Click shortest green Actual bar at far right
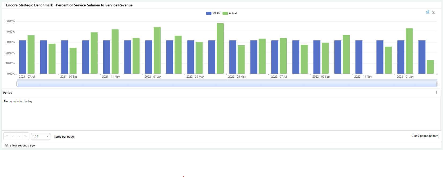Image resolution: width=443 pixels, height=177 pixels. 430,67
